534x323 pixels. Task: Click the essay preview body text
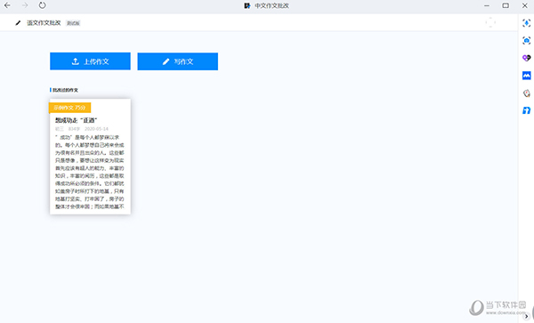90,172
